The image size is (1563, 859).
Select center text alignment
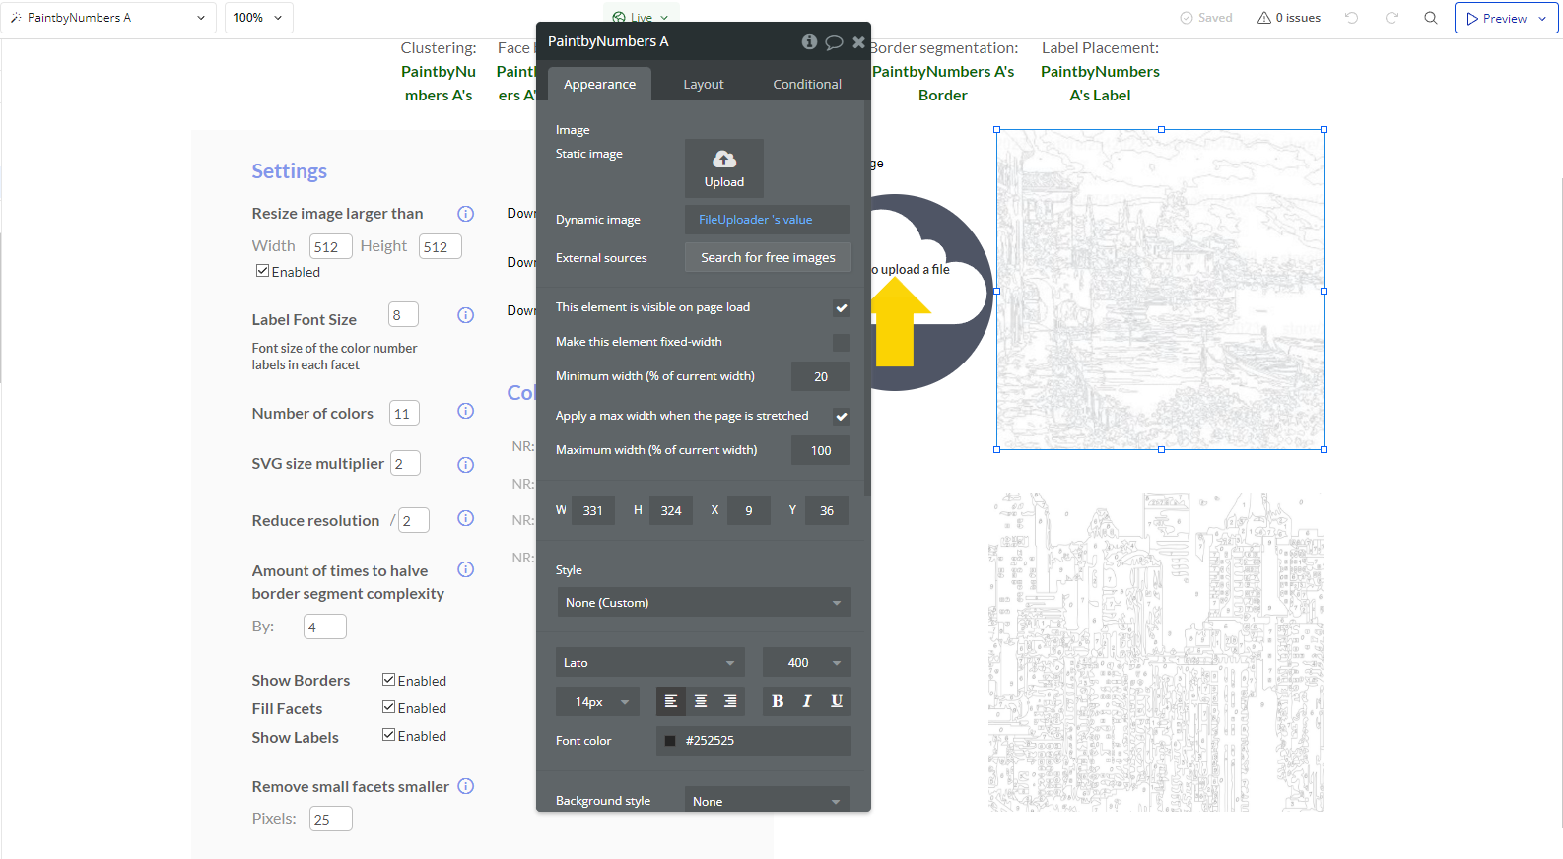pyautogui.click(x=701, y=701)
